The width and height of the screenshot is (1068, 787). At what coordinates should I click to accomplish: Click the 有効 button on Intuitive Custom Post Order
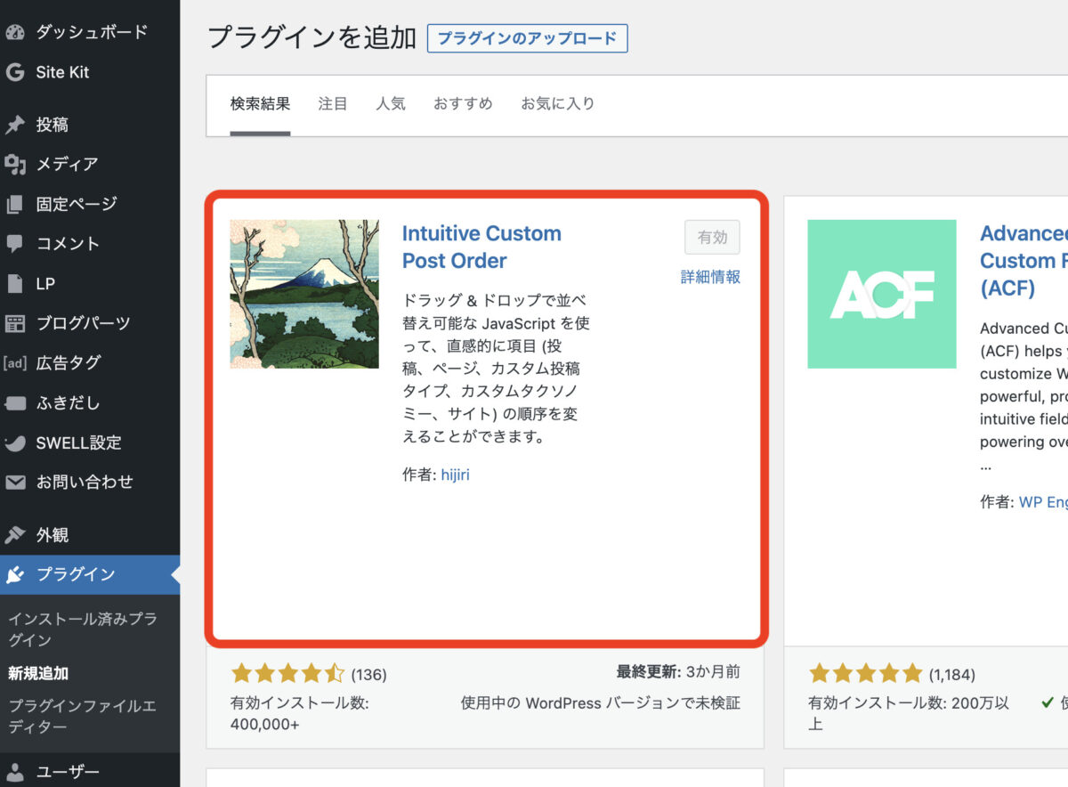(x=712, y=238)
